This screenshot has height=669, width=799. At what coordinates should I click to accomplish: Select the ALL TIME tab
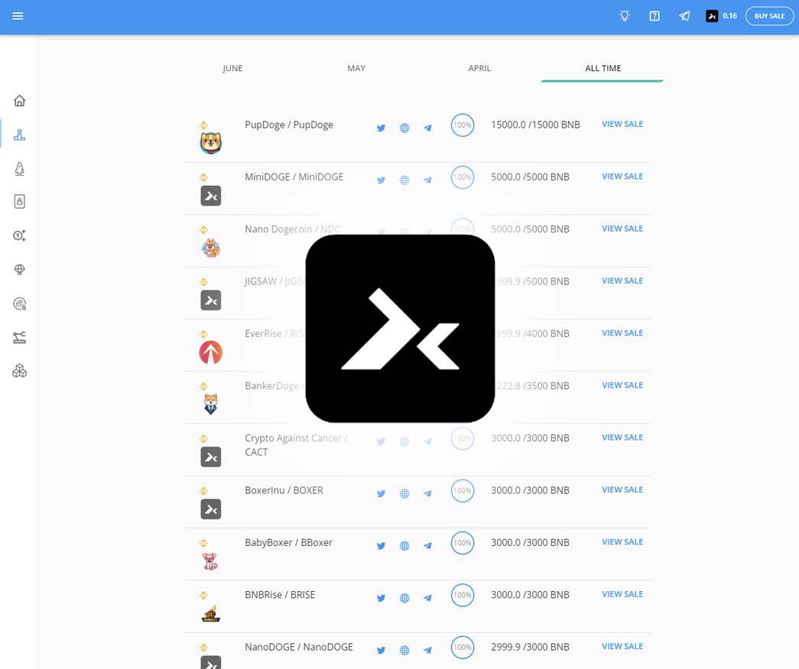[602, 68]
